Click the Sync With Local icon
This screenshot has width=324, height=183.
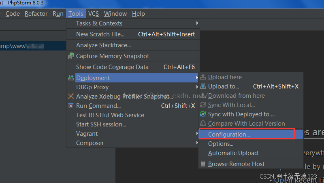[x=203, y=105]
